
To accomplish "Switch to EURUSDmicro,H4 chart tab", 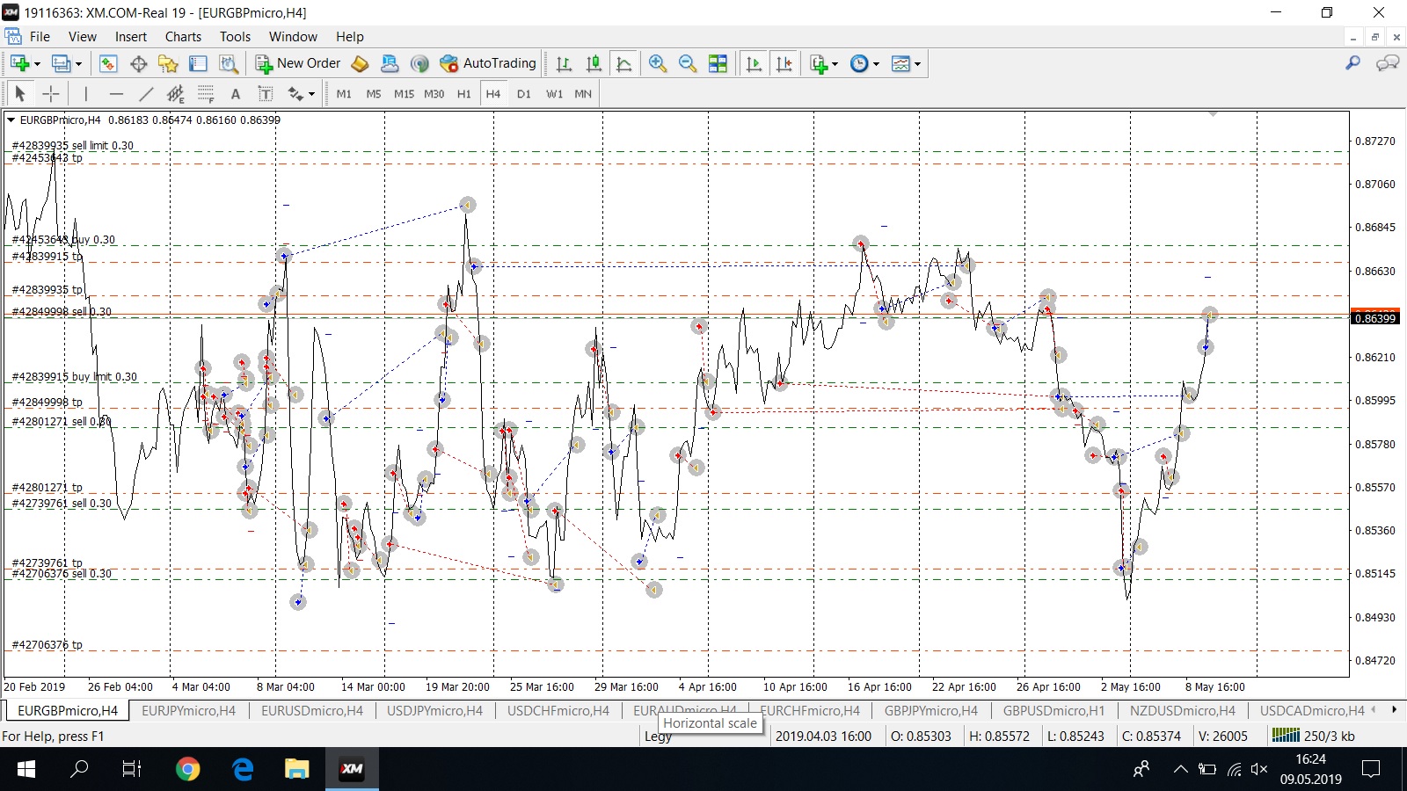I will click(x=311, y=710).
